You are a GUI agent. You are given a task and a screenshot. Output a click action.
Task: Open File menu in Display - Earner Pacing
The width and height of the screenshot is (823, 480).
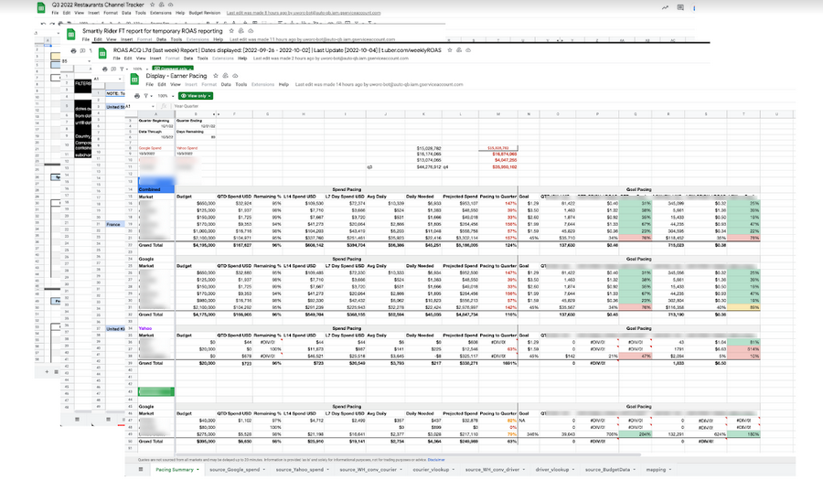[150, 84]
